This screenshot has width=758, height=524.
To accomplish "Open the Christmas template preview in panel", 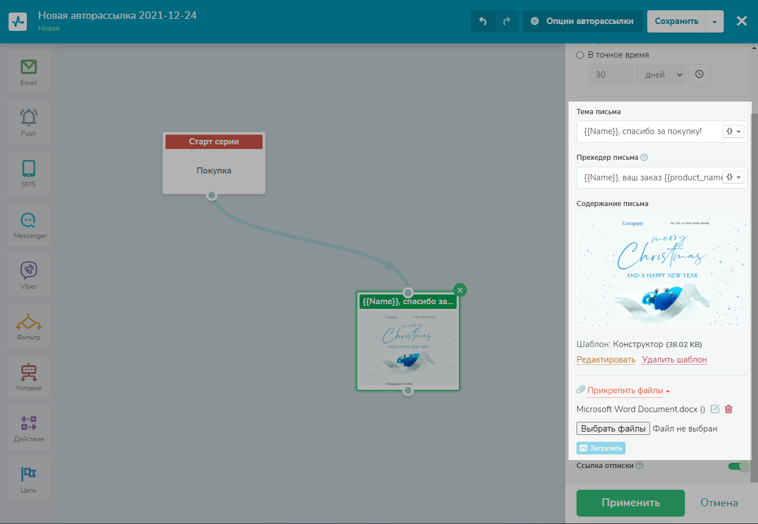I will [662, 269].
